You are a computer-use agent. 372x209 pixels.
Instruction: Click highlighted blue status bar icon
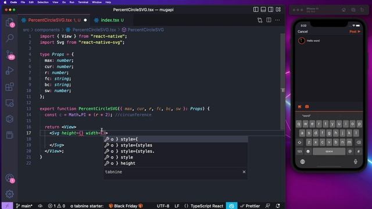231,206
